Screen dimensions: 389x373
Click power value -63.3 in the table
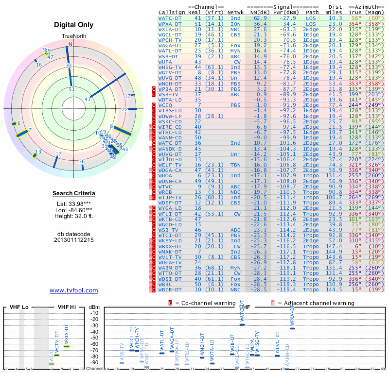[288, 29]
